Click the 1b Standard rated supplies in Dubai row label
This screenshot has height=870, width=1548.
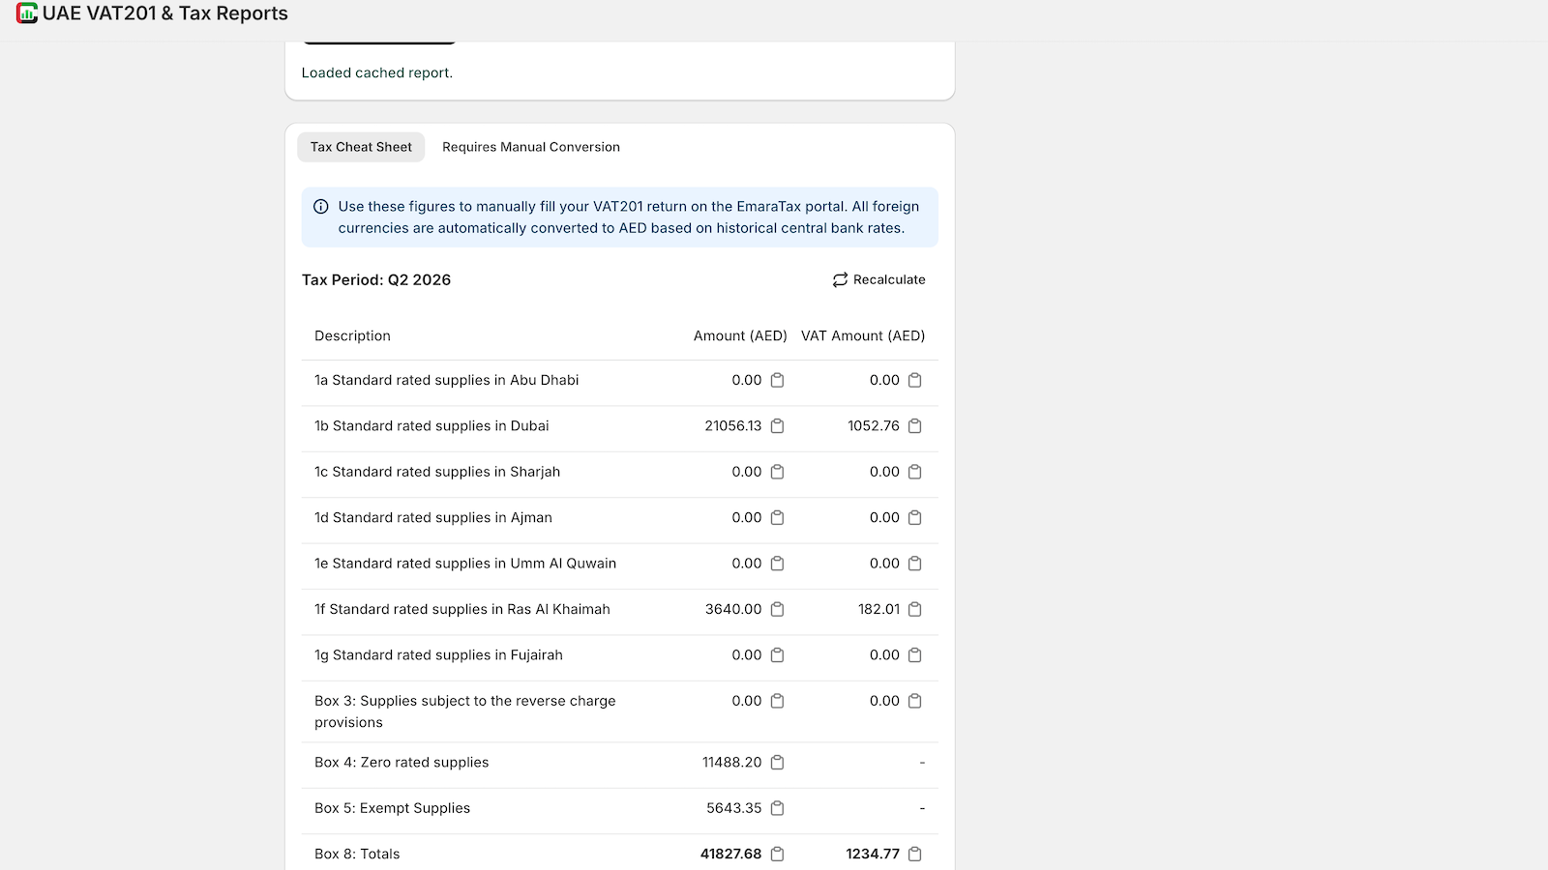point(432,426)
